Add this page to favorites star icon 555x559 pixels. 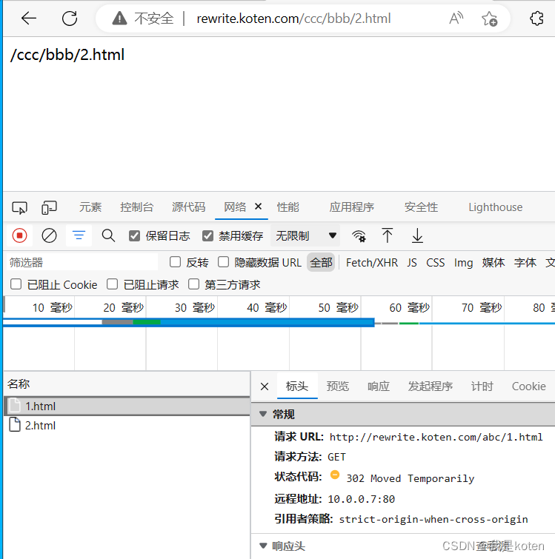489,19
